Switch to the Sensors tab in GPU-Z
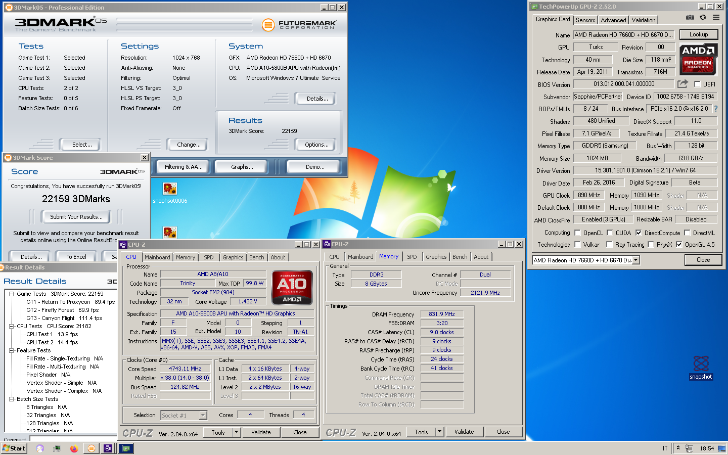The width and height of the screenshot is (728, 455). pos(585,20)
